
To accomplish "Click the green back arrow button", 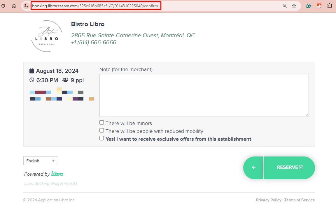I will [x=253, y=167].
